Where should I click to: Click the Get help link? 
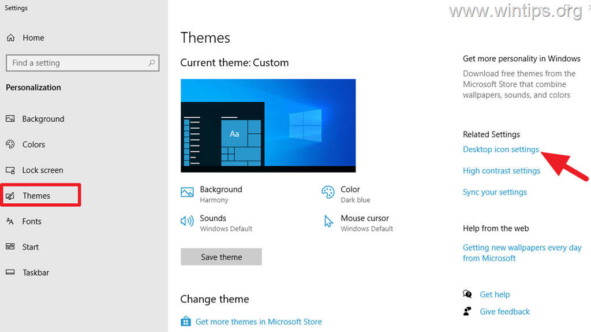coord(495,294)
